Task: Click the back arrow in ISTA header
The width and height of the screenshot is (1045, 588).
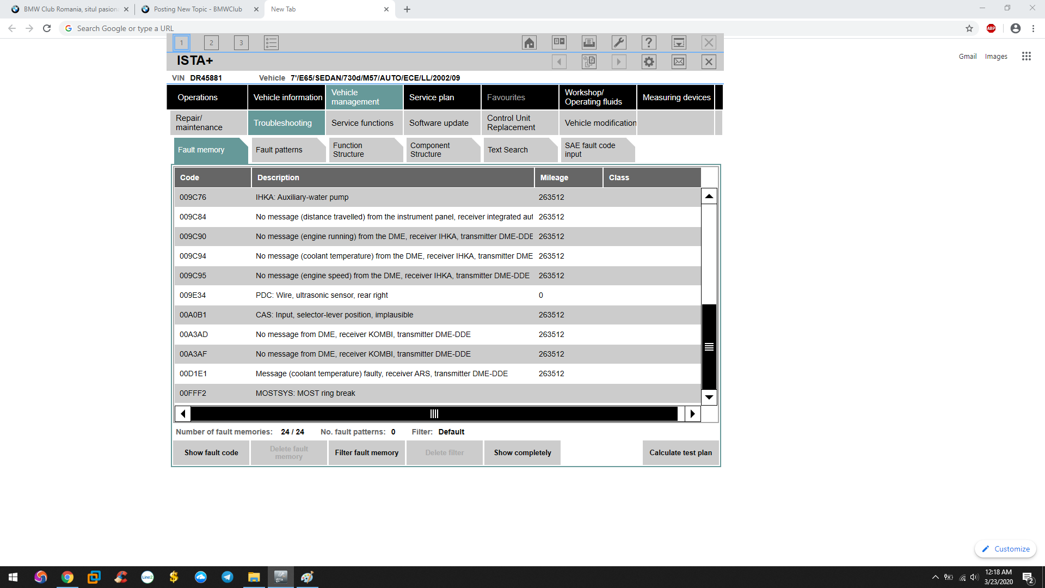Action: 559,62
